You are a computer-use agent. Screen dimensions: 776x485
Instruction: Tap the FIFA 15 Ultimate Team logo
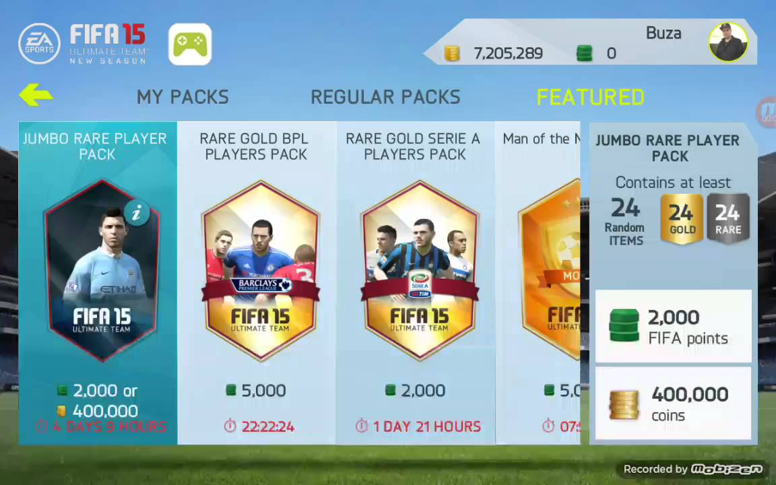(108, 44)
